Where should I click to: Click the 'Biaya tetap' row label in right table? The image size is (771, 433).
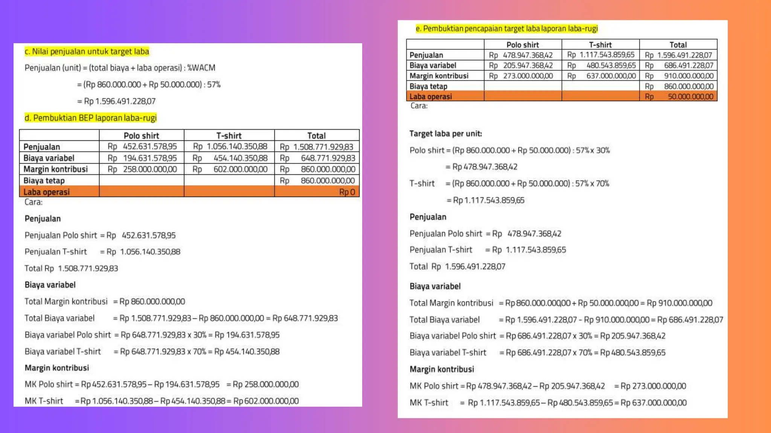pyautogui.click(x=428, y=86)
